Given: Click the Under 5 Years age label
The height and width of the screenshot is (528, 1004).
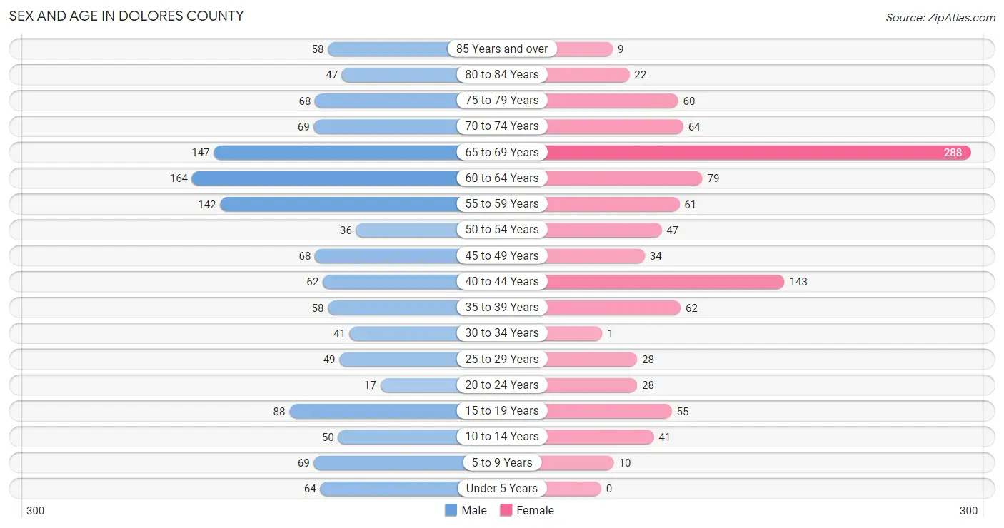Looking at the screenshot, I should tap(502, 488).
